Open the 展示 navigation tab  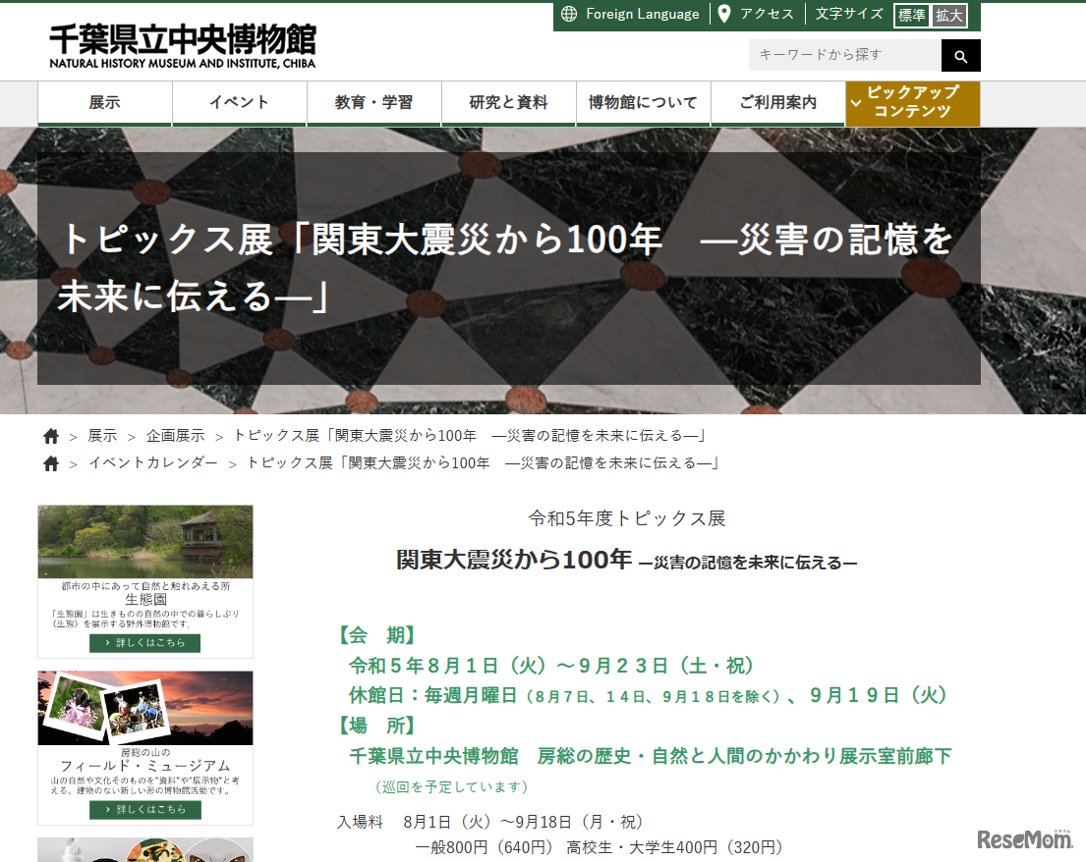[104, 102]
